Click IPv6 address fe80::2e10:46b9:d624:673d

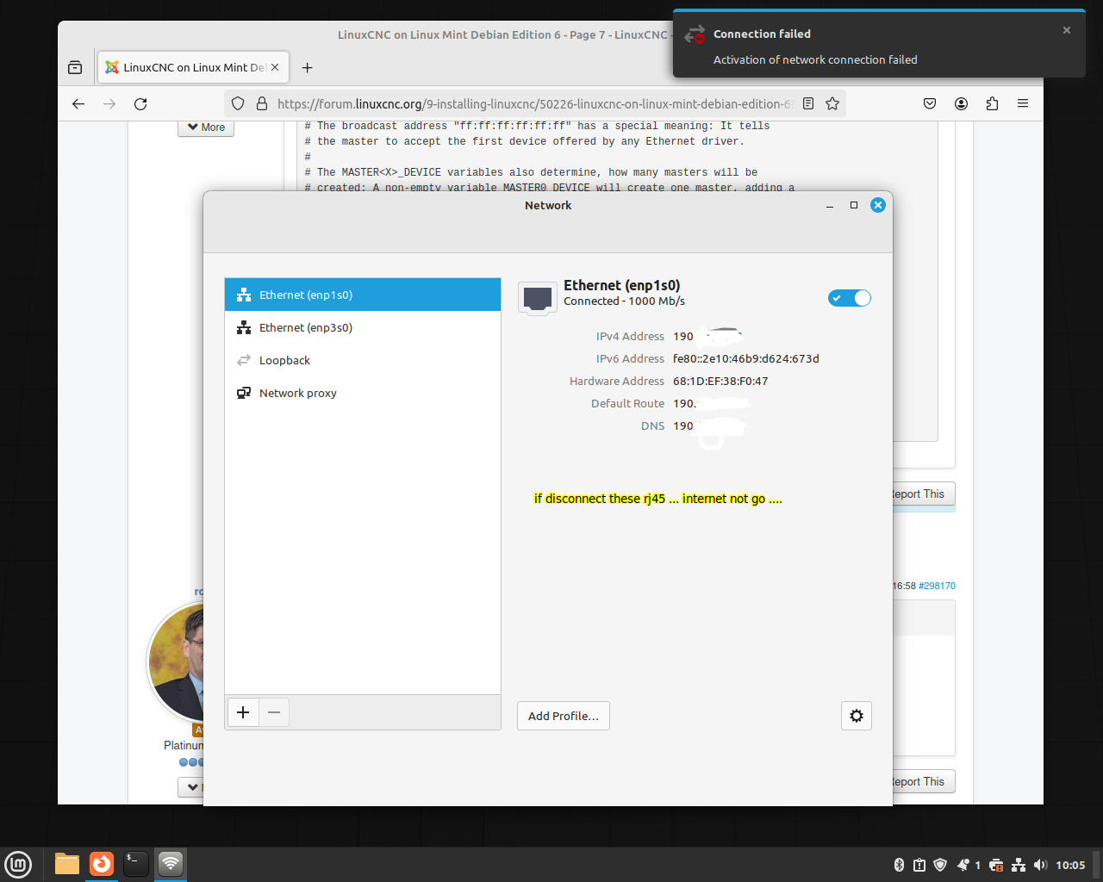tap(746, 358)
